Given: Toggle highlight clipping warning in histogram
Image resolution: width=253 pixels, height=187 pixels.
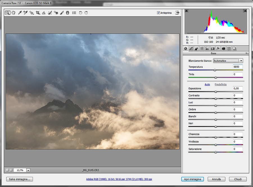Looking at the screenshot, I should [245, 11].
